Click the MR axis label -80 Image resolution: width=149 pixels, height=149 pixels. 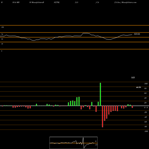point(145,127)
